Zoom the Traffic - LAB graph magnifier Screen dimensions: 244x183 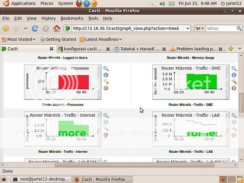click(x=234, y=116)
